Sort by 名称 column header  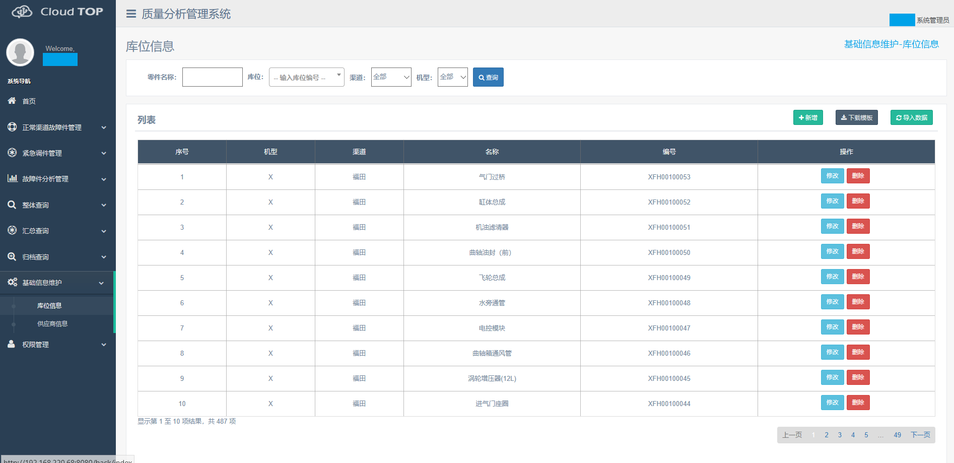(492, 152)
